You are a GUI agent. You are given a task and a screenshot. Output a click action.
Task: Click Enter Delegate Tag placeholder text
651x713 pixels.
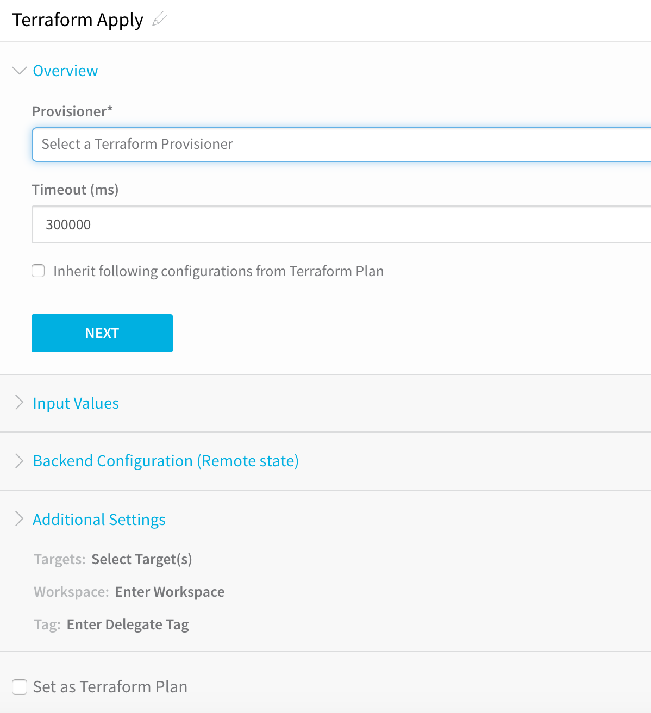pos(128,624)
